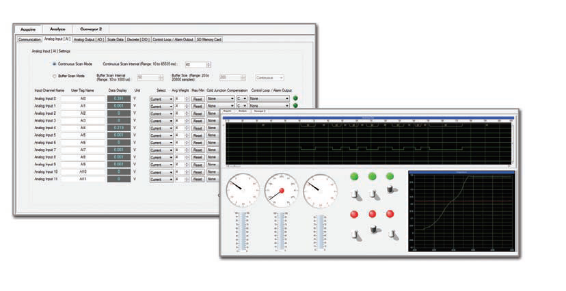Click the leftmost vertical thermometer slider
Image resolution: width=566 pixels, height=291 pixels.
pos(244,234)
